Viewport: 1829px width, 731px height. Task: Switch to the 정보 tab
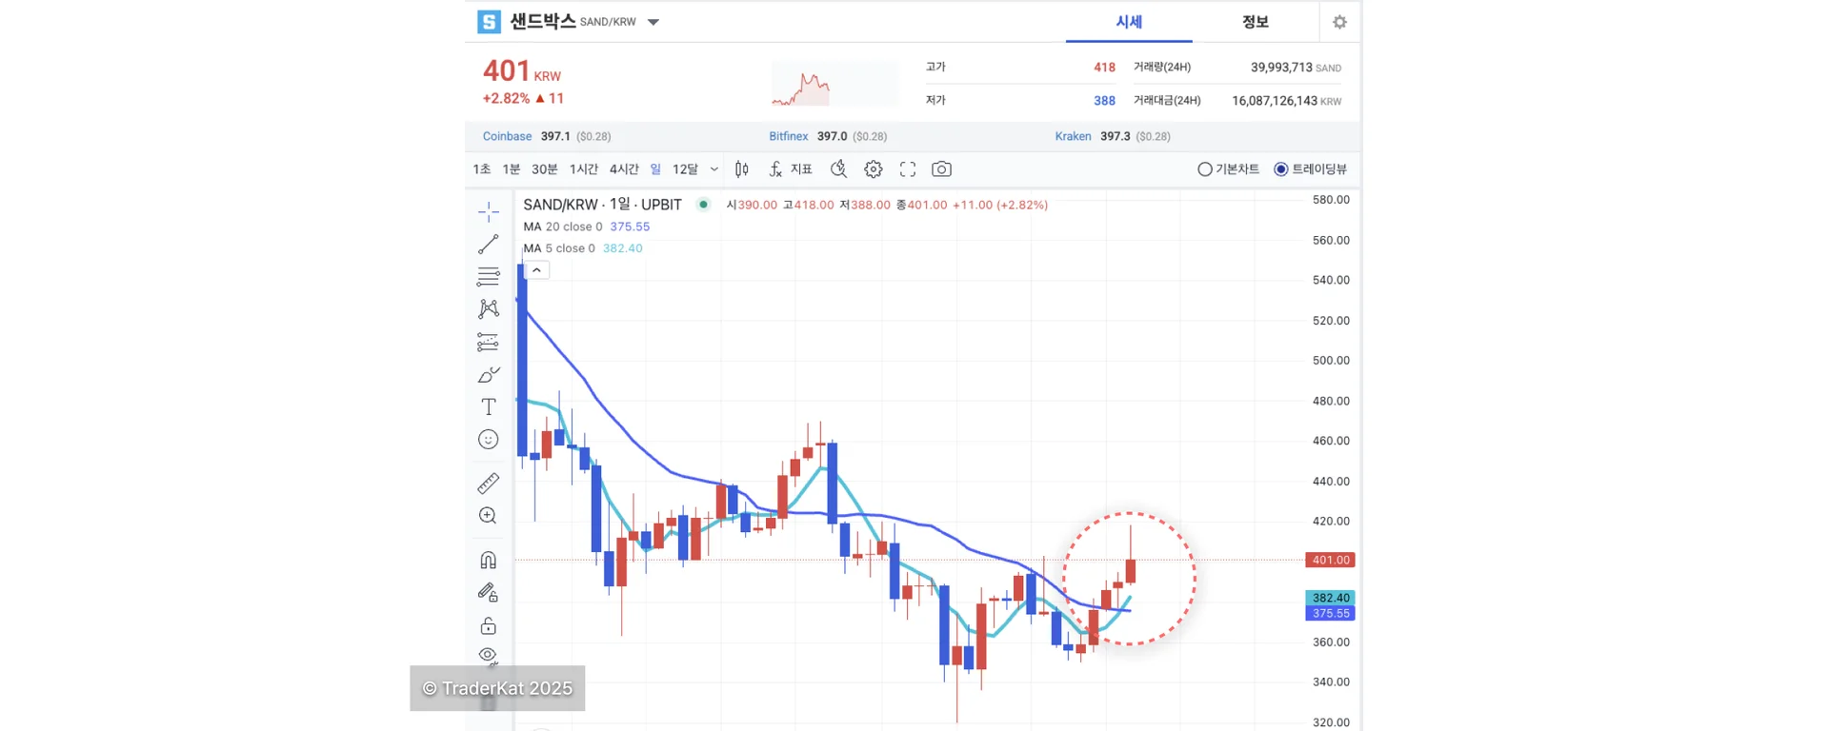pos(1255,22)
